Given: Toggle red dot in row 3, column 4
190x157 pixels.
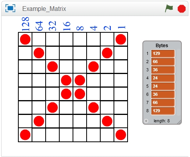Looking at the screenshot, I should [x=94, y=67].
